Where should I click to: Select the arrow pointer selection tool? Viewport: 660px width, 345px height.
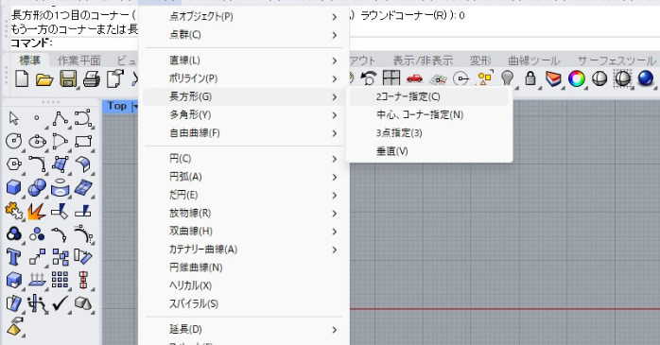click(14, 118)
